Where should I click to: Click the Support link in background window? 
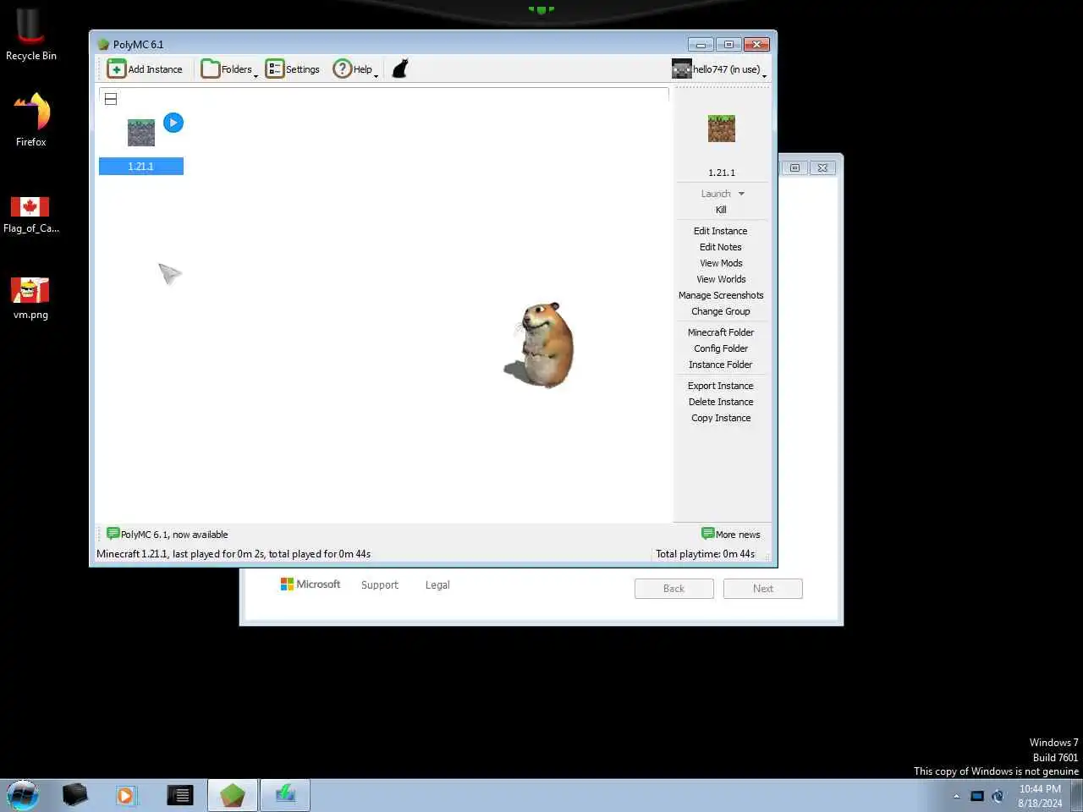point(380,585)
